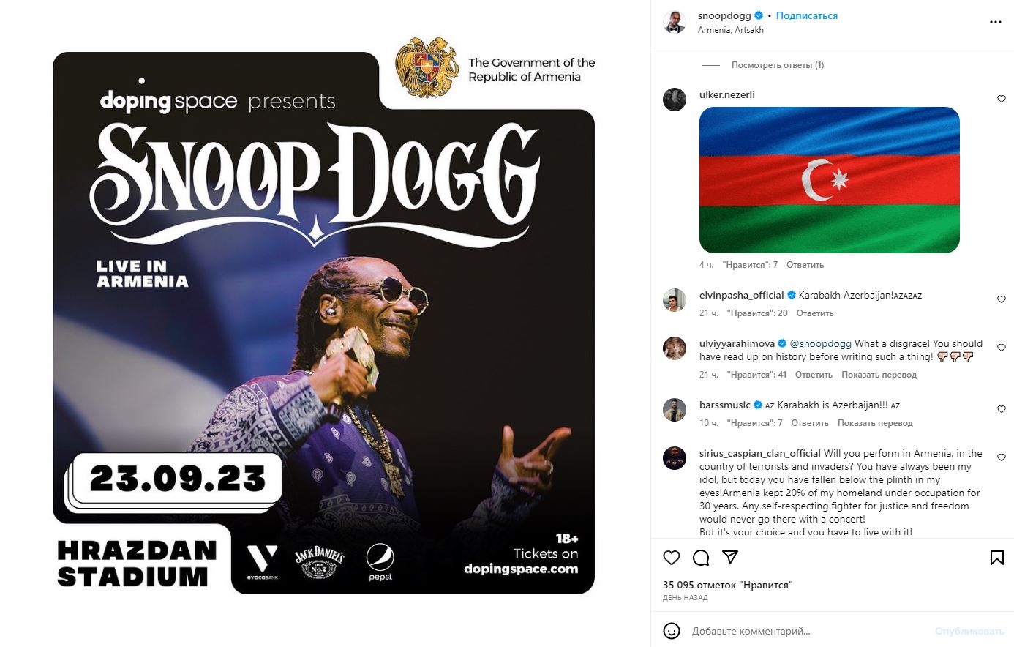
Task: Open comments via the speech bubble icon
Action: pos(701,558)
